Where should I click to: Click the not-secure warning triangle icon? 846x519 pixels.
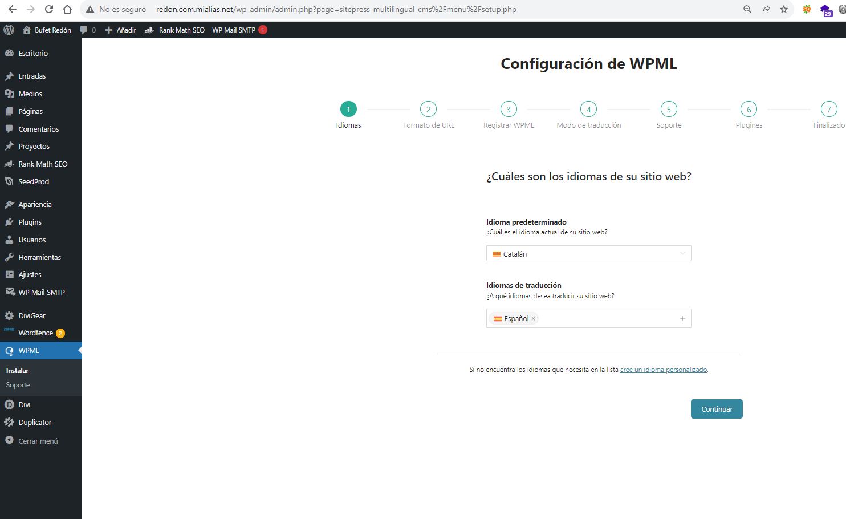tap(90, 9)
